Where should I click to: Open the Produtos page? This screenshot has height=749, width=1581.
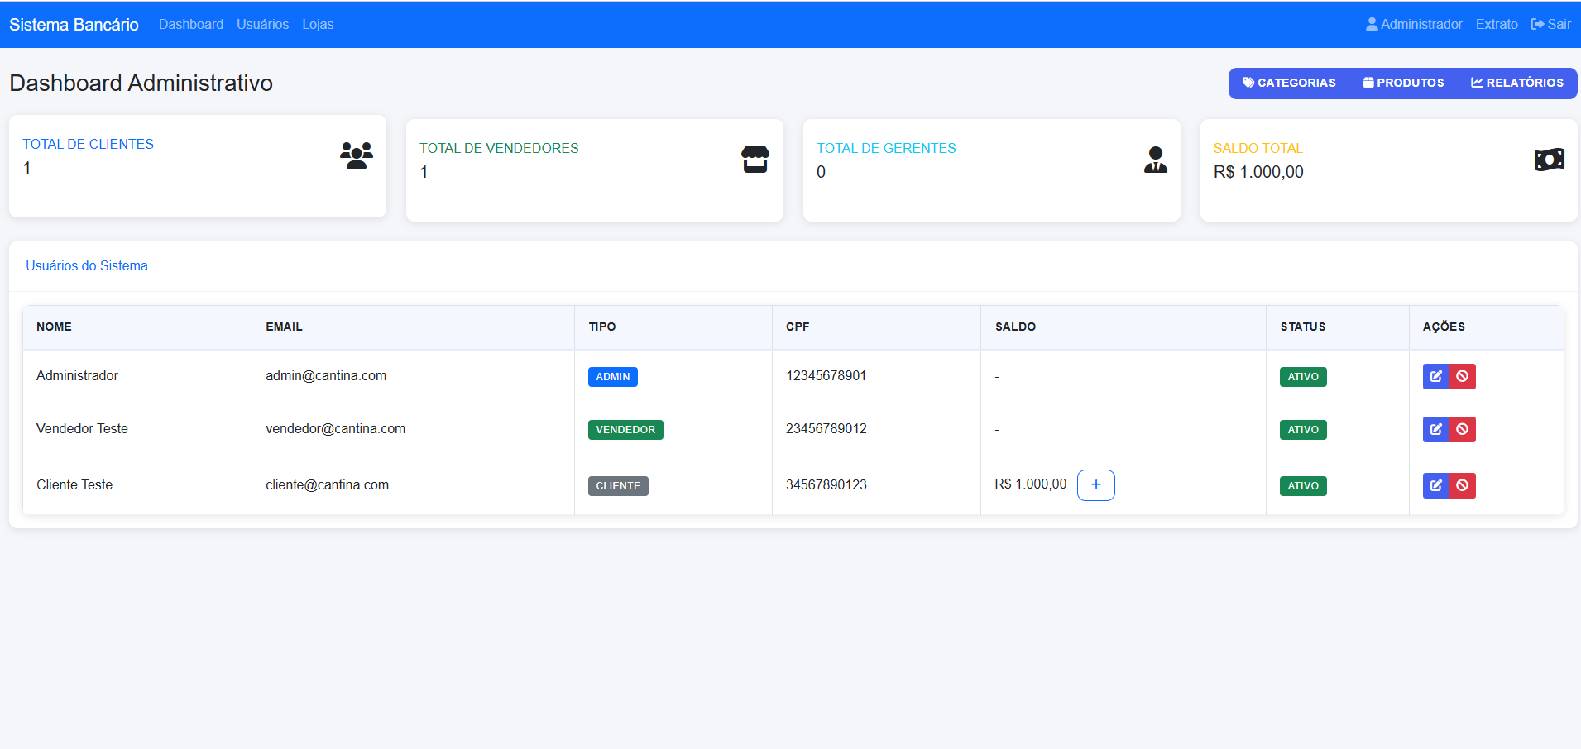click(1403, 83)
